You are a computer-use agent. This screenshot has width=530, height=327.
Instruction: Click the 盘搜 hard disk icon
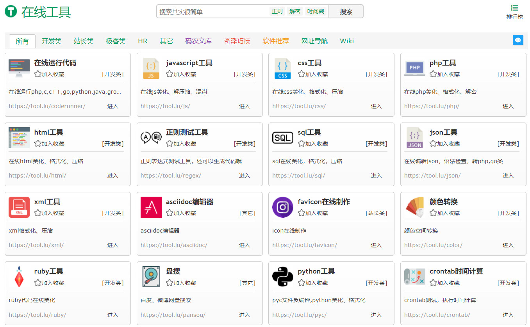151,277
